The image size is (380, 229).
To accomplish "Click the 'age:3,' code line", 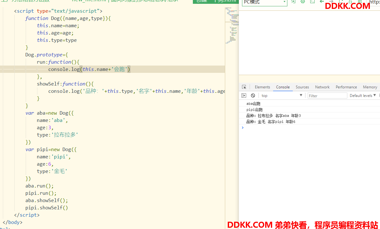I will pyautogui.click(x=45, y=128).
